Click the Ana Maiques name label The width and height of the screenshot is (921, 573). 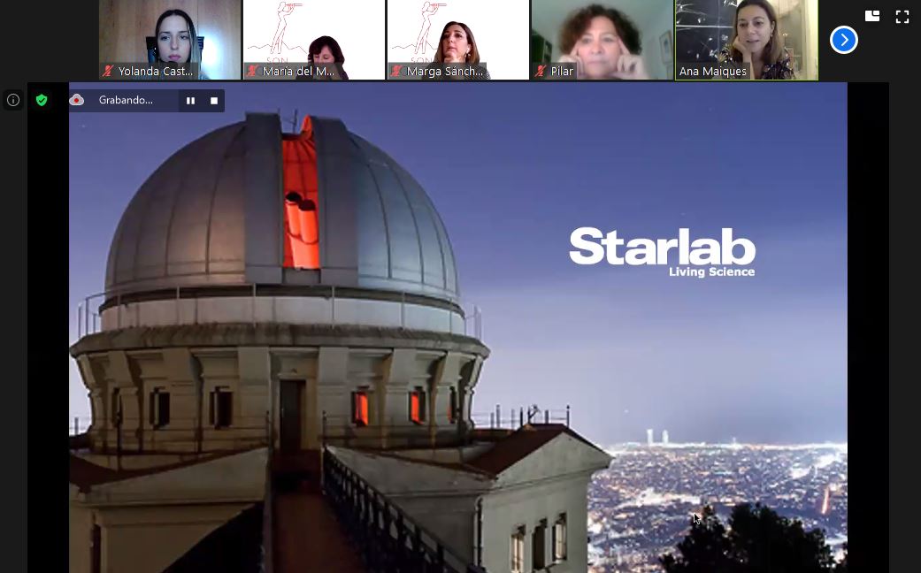(x=712, y=72)
